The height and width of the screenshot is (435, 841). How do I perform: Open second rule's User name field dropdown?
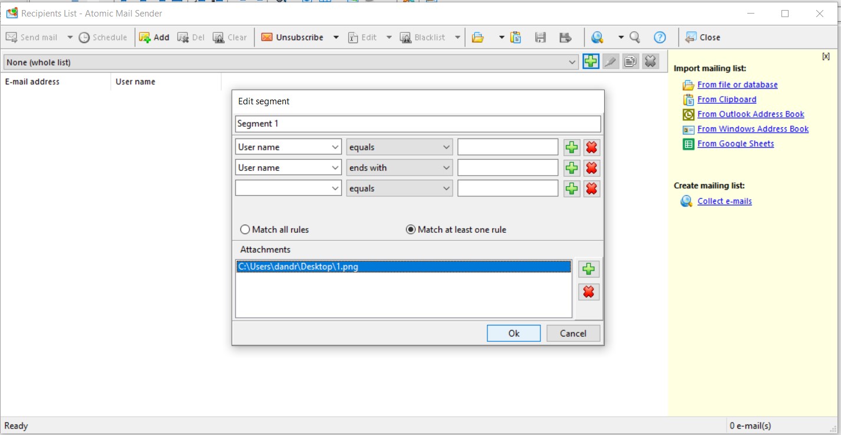tap(288, 168)
